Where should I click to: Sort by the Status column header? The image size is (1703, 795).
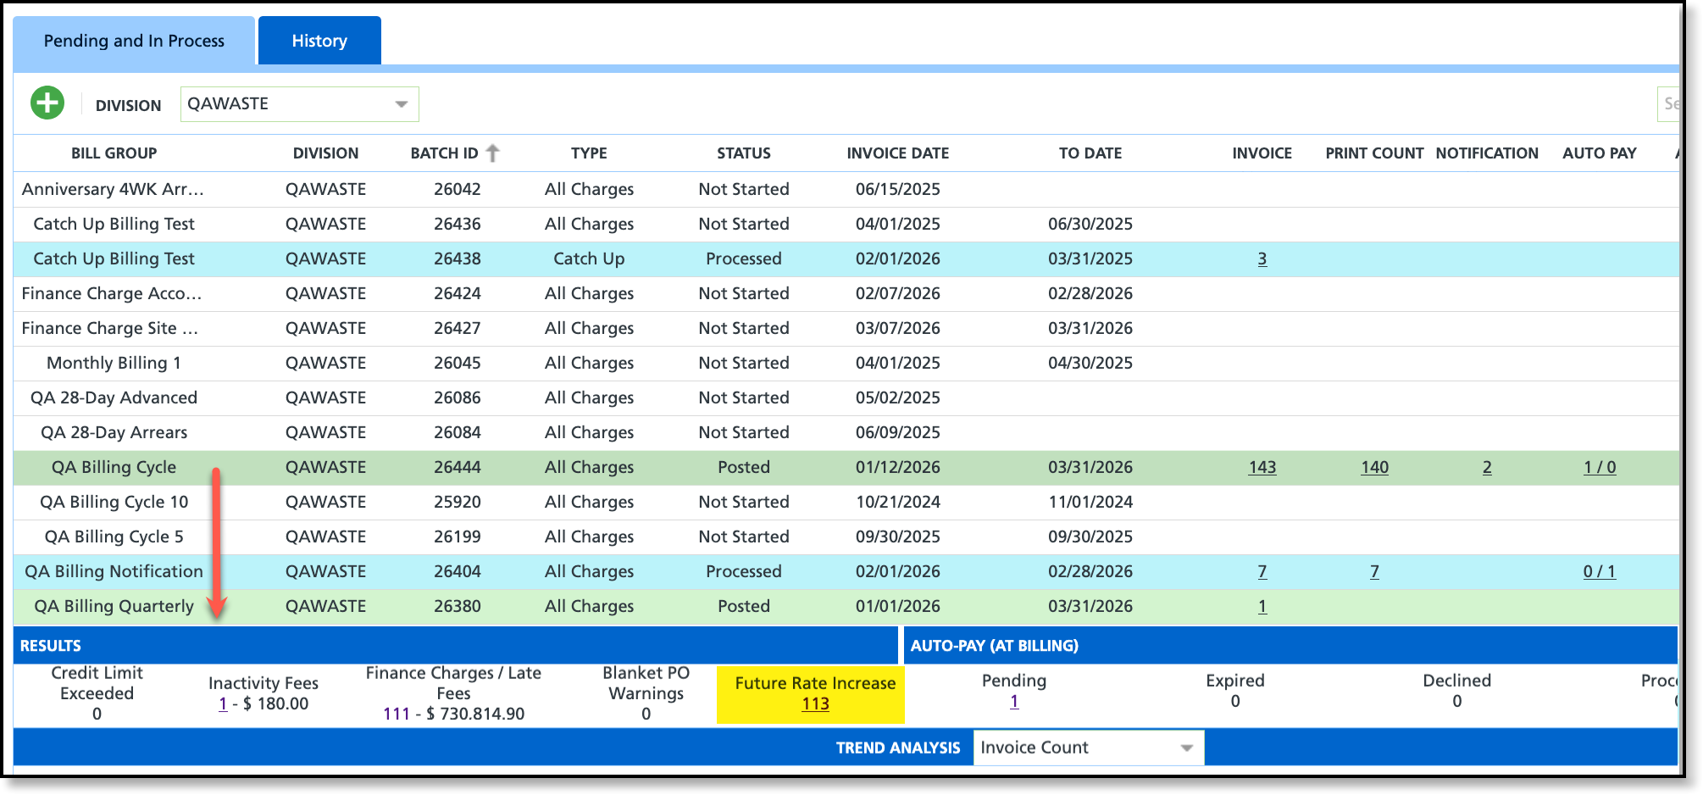point(744,153)
